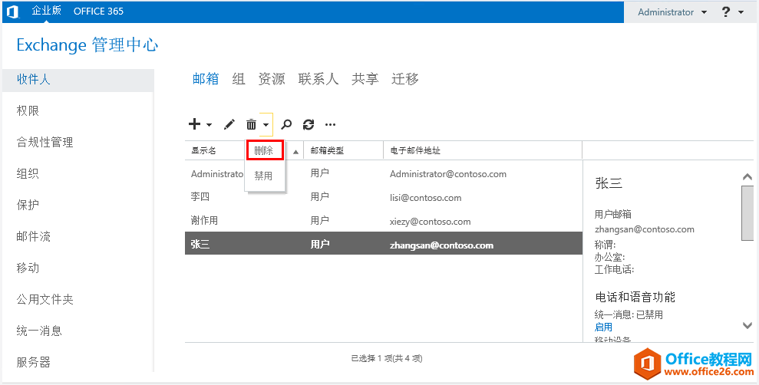Select the lisi@contoso.com mailbox row
The width and height of the screenshot is (759, 385).
click(384, 198)
